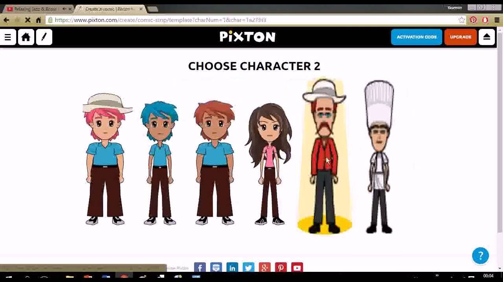Image resolution: width=503 pixels, height=282 pixels.
Task: Choose the blue-haired character
Action: (160, 163)
